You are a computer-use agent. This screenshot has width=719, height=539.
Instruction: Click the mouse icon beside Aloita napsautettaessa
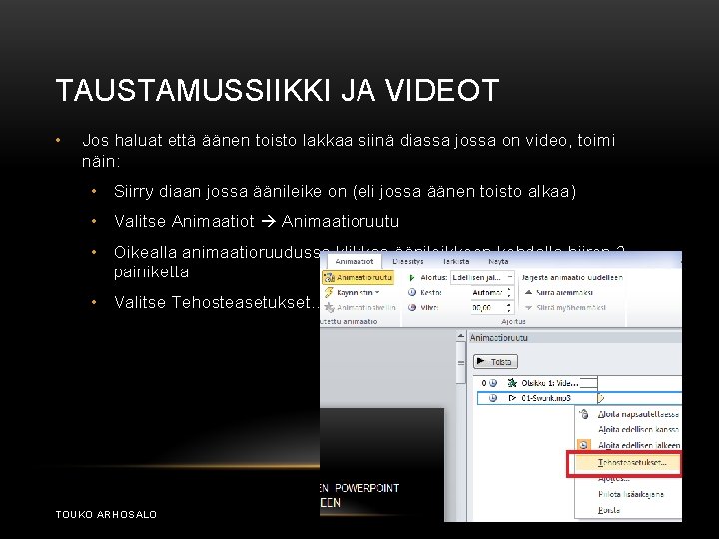pyautogui.click(x=584, y=414)
